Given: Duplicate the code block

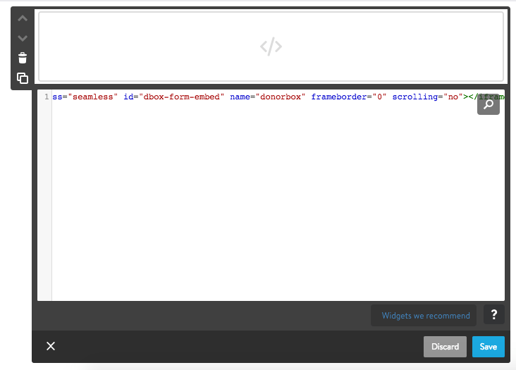Looking at the screenshot, I should tap(23, 78).
